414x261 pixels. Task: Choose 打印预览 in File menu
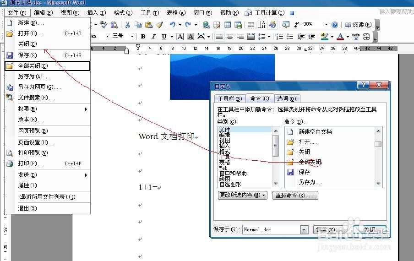click(x=47, y=153)
